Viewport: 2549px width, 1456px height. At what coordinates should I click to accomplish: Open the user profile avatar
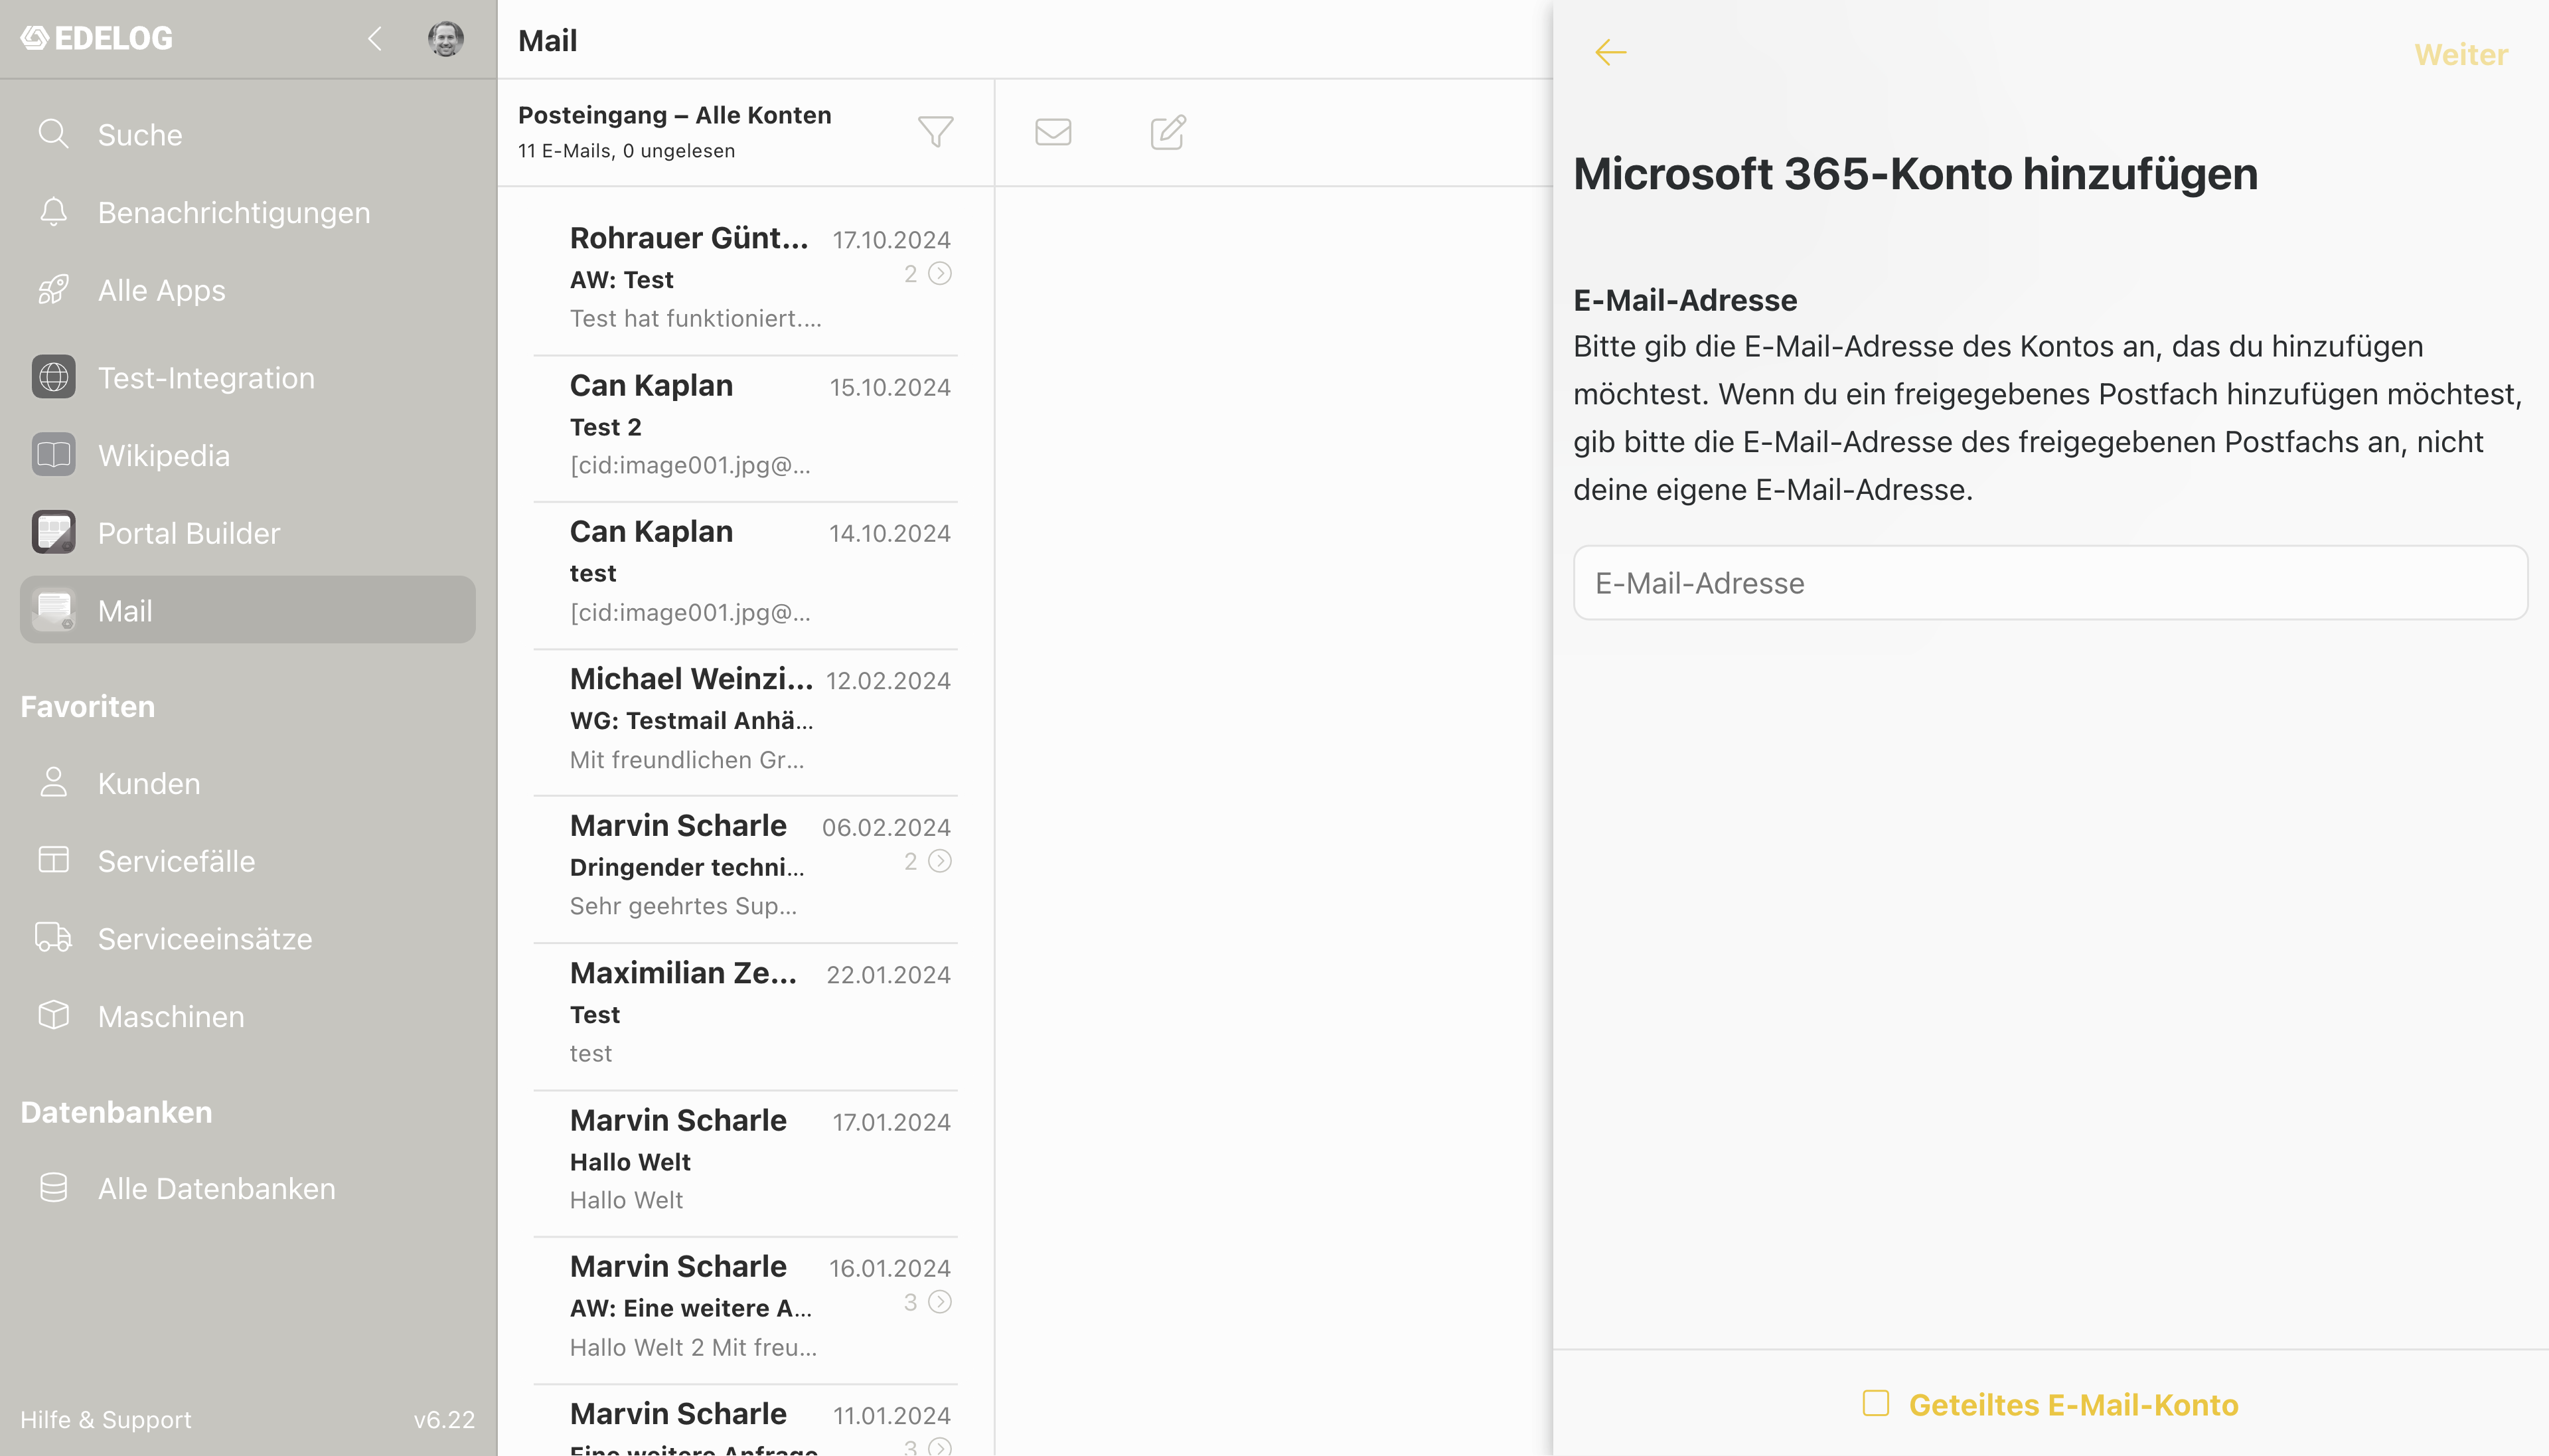coord(445,39)
